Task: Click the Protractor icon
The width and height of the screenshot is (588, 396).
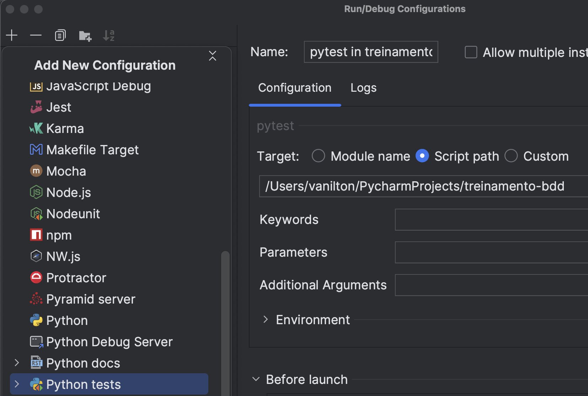Action: [36, 278]
